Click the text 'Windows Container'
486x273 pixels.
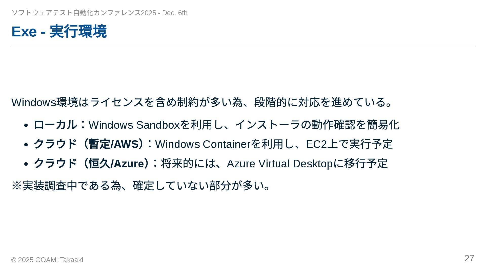coord(202,144)
